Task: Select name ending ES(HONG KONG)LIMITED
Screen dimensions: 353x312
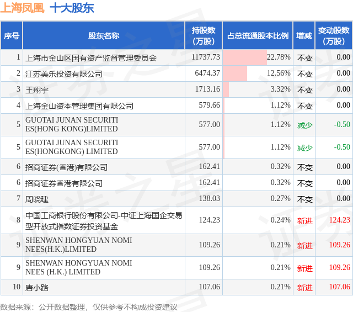Action: 72,124
